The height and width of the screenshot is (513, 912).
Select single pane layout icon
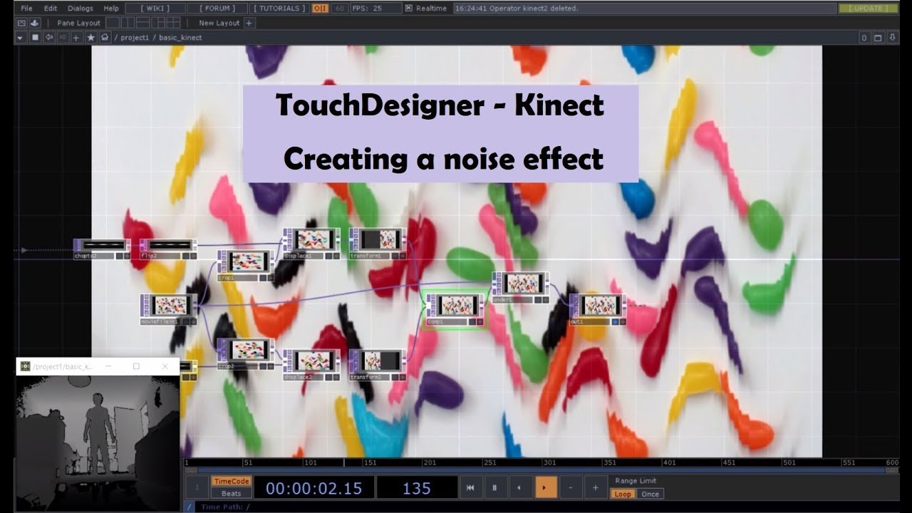click(112, 23)
